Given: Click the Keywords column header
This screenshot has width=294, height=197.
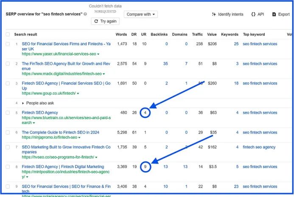Looking at the screenshot, I should pos(230,34).
